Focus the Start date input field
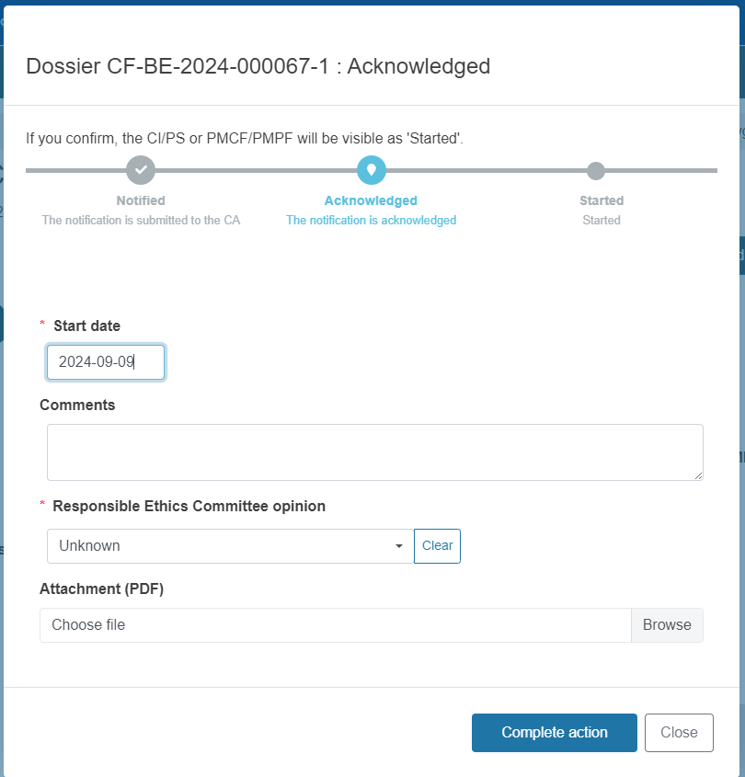 point(106,362)
